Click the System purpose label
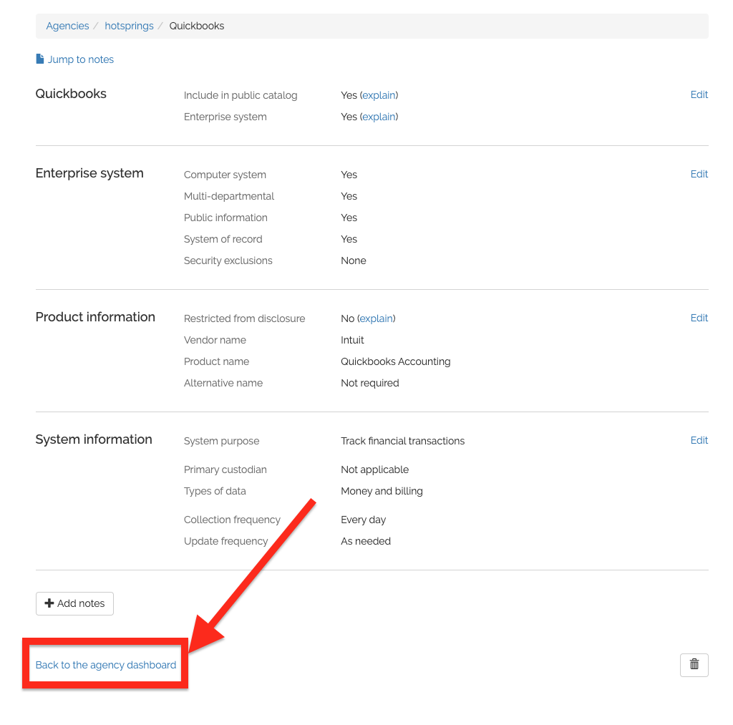Image resolution: width=733 pixels, height=725 pixels. click(x=221, y=442)
